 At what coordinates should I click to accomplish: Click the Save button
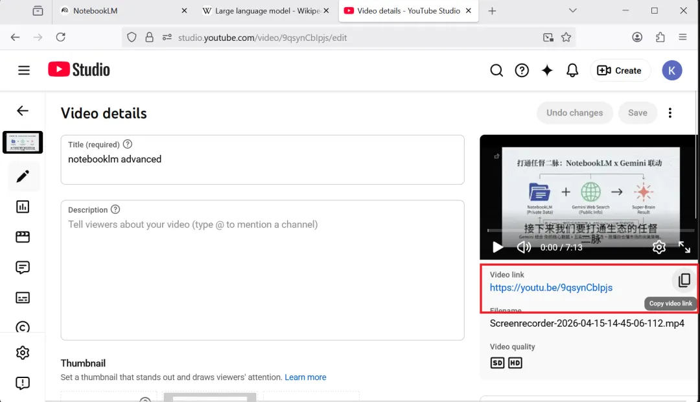(638, 113)
